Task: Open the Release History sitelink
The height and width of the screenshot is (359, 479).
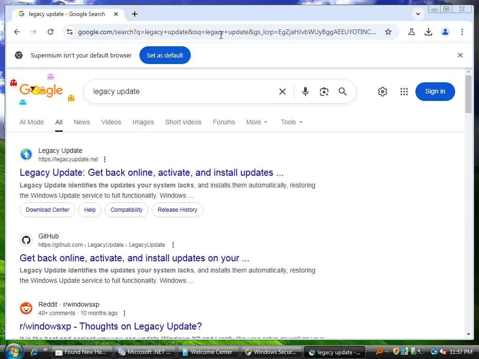Action: 177,210
